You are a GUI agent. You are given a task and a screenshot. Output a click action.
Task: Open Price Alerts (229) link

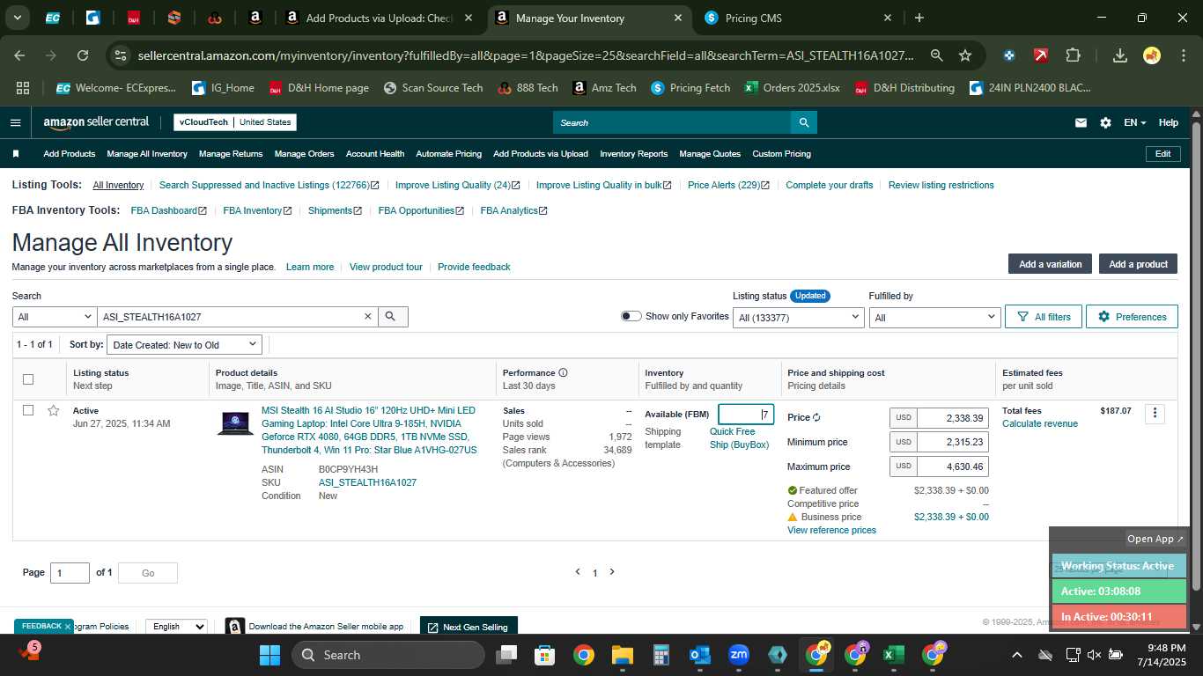pyautogui.click(x=728, y=186)
